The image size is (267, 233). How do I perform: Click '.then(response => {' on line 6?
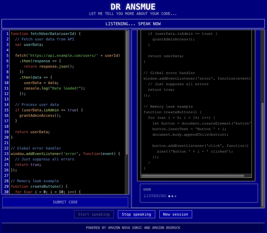(x=40, y=61)
